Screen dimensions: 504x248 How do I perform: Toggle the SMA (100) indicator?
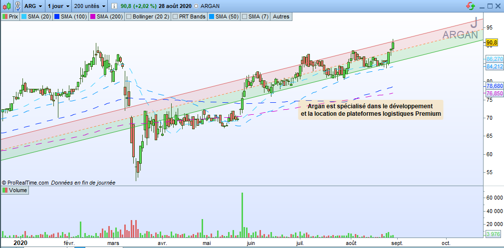70,16
